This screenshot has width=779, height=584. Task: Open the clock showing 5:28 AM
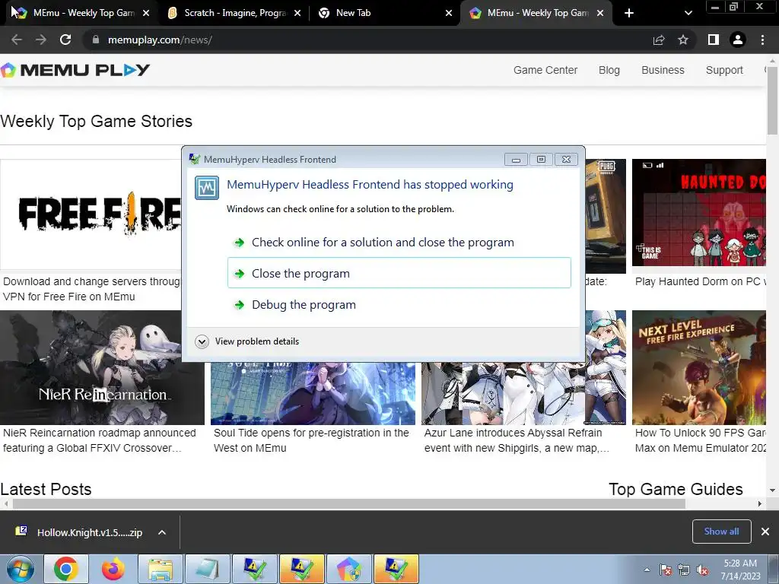tap(740, 570)
